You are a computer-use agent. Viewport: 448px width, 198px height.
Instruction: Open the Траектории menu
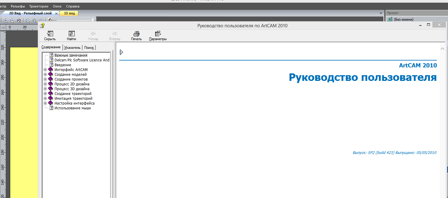point(39,6)
